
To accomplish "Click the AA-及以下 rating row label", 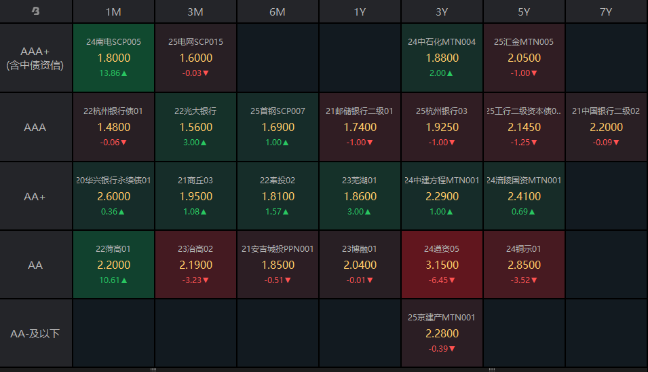I will 35,333.
